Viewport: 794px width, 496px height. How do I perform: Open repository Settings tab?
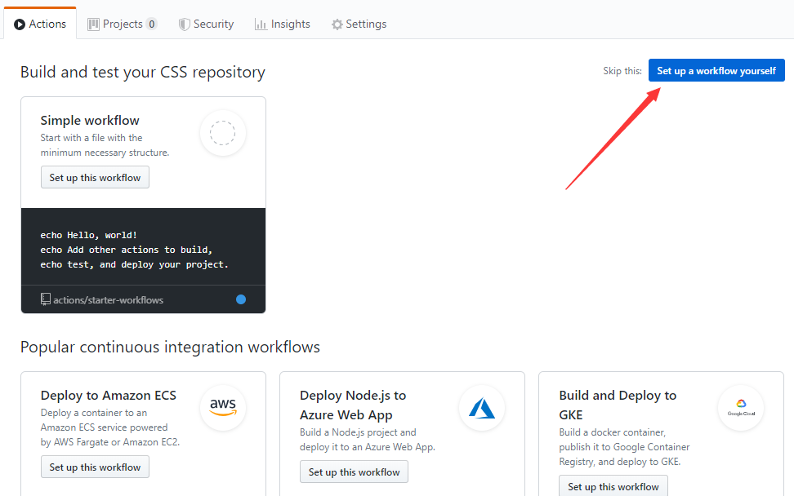pos(359,24)
